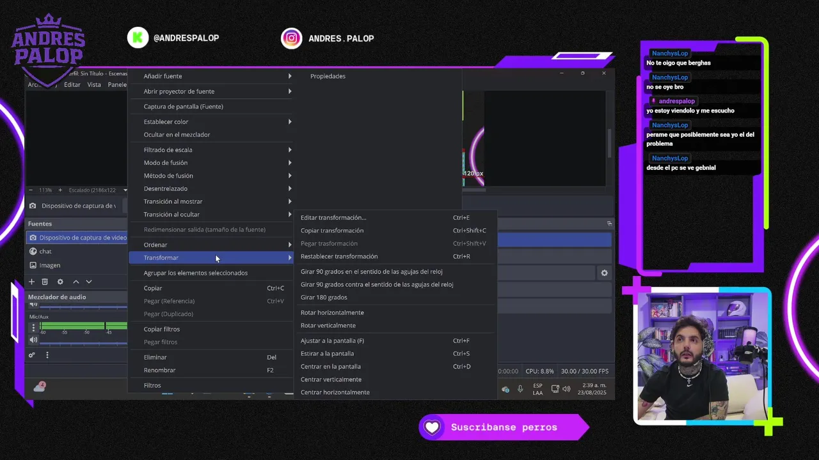Click the Mic/Aux volume slider
This screenshot has height=460, width=819.
(83, 344)
